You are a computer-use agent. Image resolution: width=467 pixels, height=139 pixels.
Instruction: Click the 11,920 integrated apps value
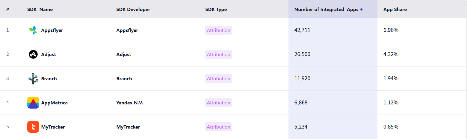click(303, 78)
